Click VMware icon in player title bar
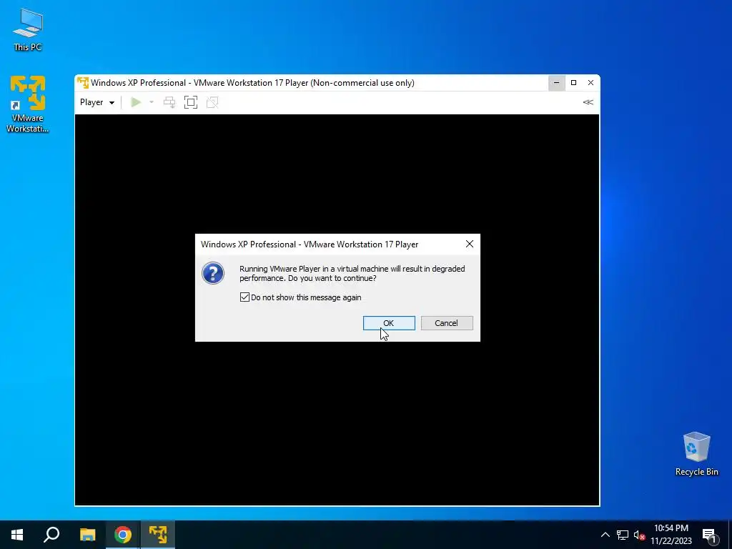732x549 pixels. (83, 83)
